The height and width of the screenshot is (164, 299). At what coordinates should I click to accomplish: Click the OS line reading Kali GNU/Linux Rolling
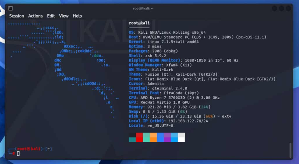tap(167, 33)
